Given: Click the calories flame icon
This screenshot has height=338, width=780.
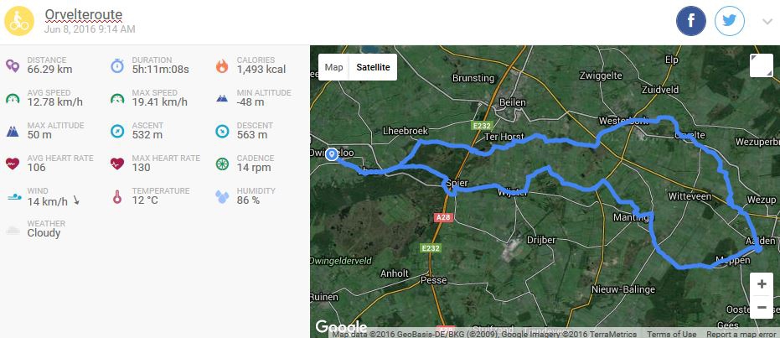Looking at the screenshot, I should click(x=221, y=65).
